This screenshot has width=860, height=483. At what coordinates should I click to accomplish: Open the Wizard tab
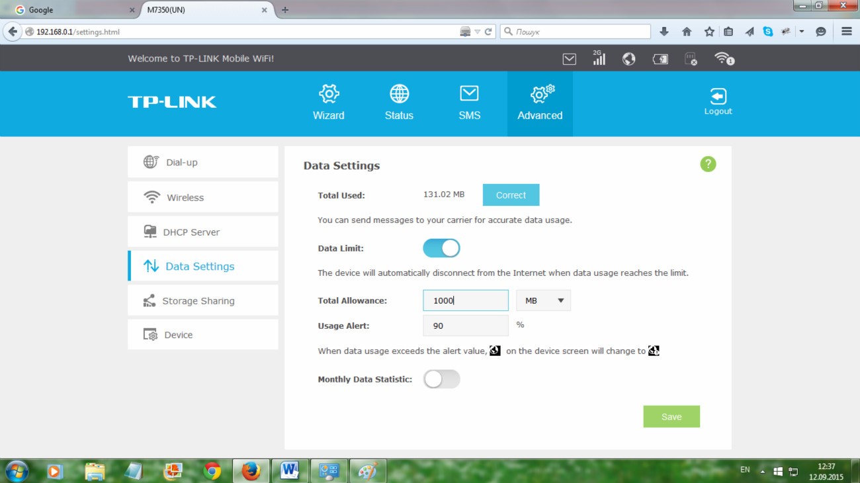click(x=329, y=103)
